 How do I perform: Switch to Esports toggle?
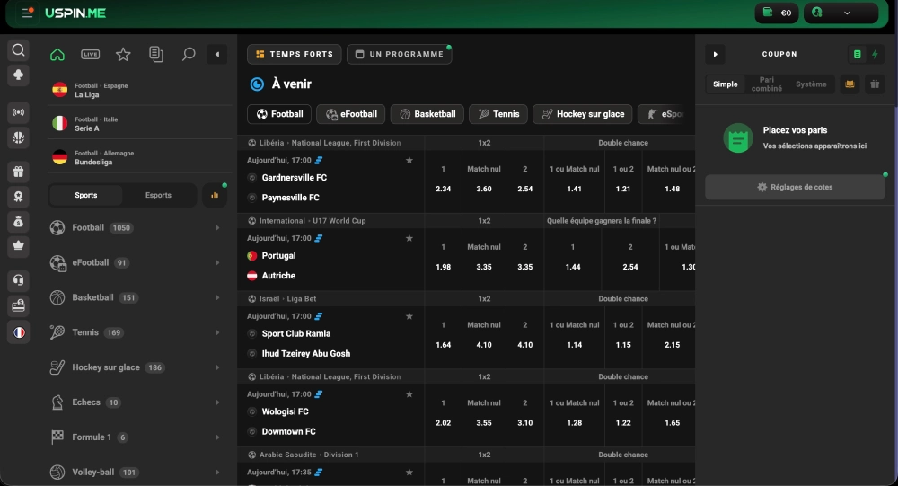pos(158,196)
